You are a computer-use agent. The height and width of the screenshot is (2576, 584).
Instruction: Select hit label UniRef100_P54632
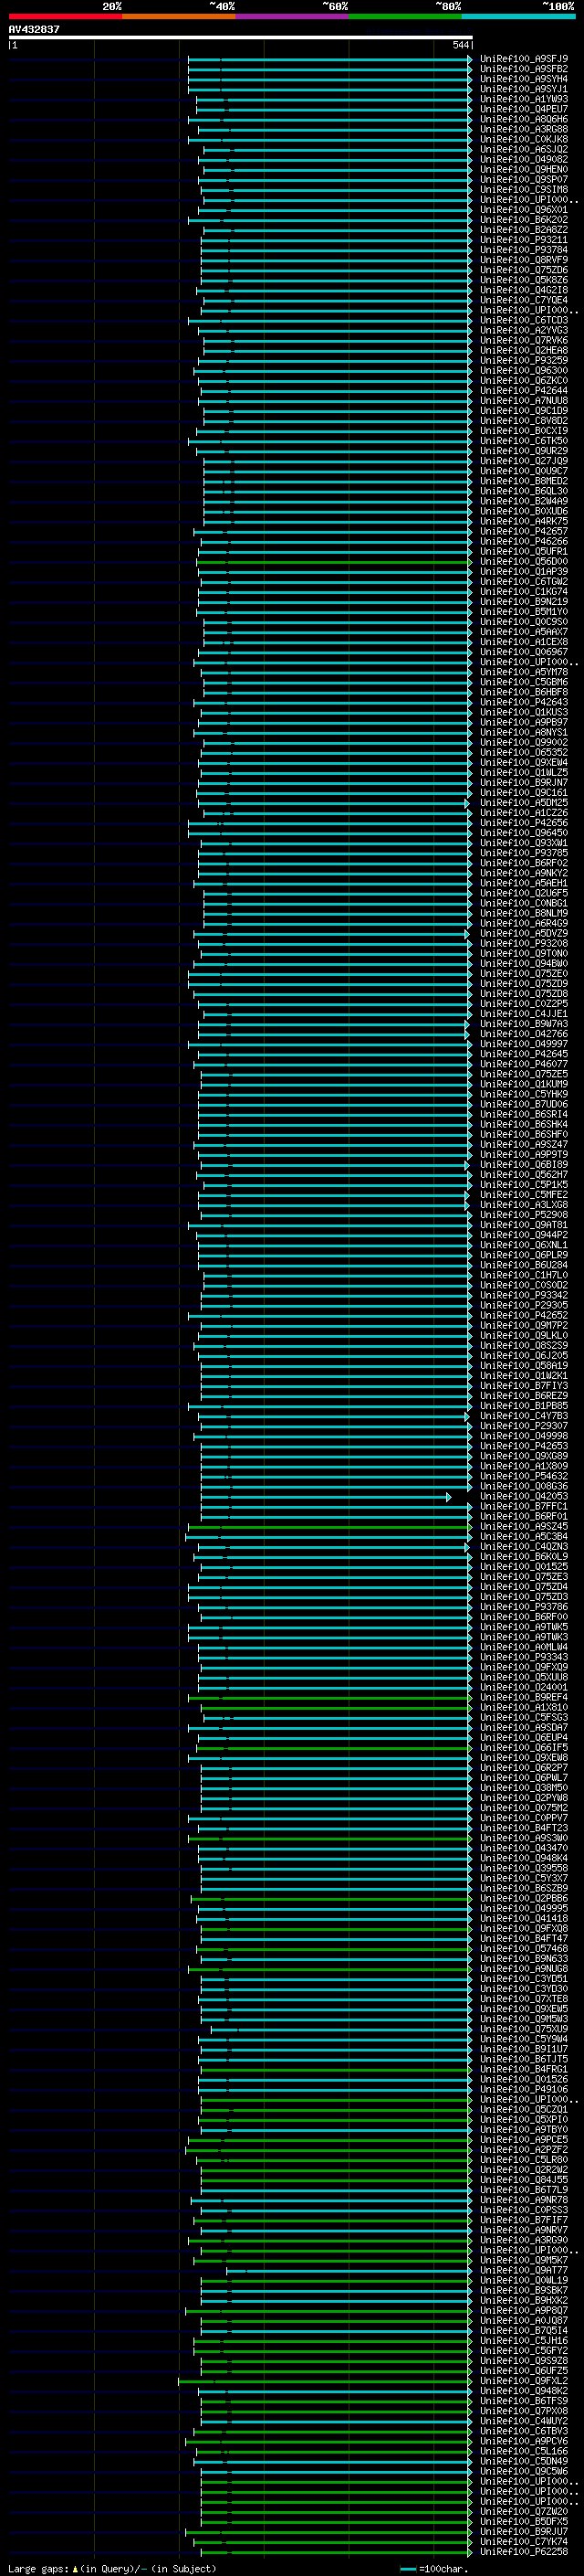click(x=523, y=1476)
